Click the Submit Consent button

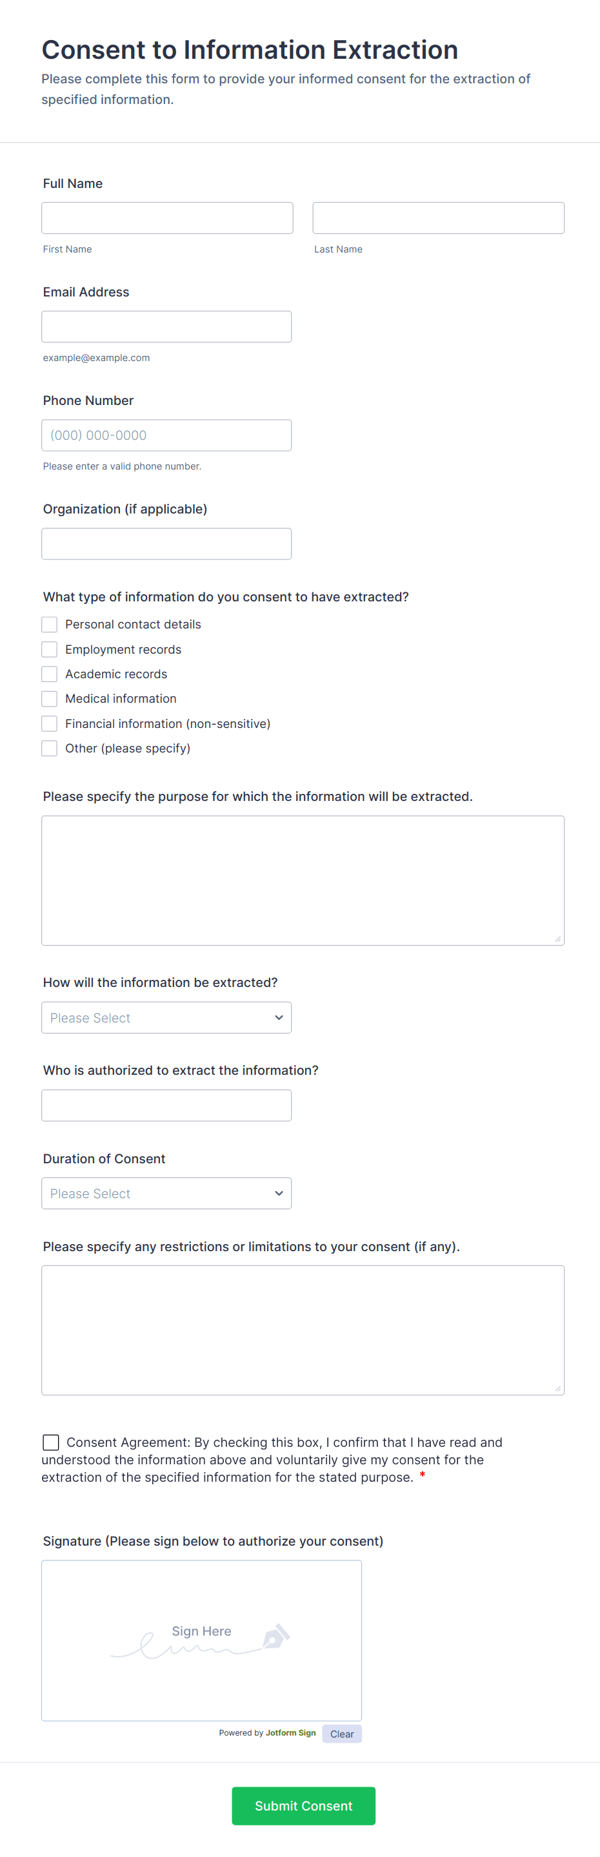(303, 1806)
